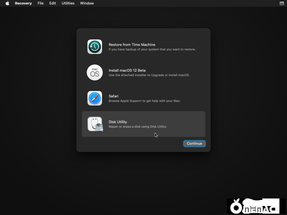Click the "Use the attached installer" description
Viewport: 287px width, 215px height.
(149, 75)
